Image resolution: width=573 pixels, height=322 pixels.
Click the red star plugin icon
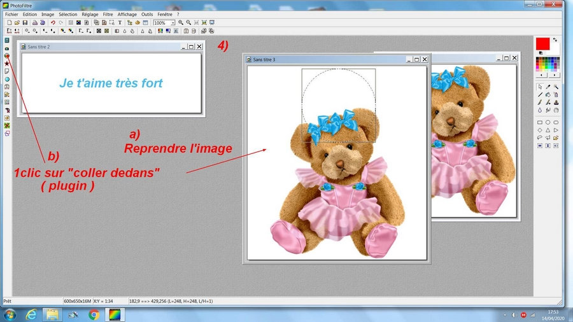pyautogui.click(x=7, y=64)
